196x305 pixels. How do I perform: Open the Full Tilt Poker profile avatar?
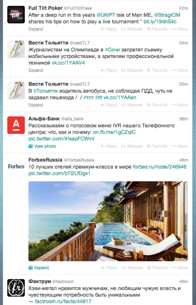[16, 14]
